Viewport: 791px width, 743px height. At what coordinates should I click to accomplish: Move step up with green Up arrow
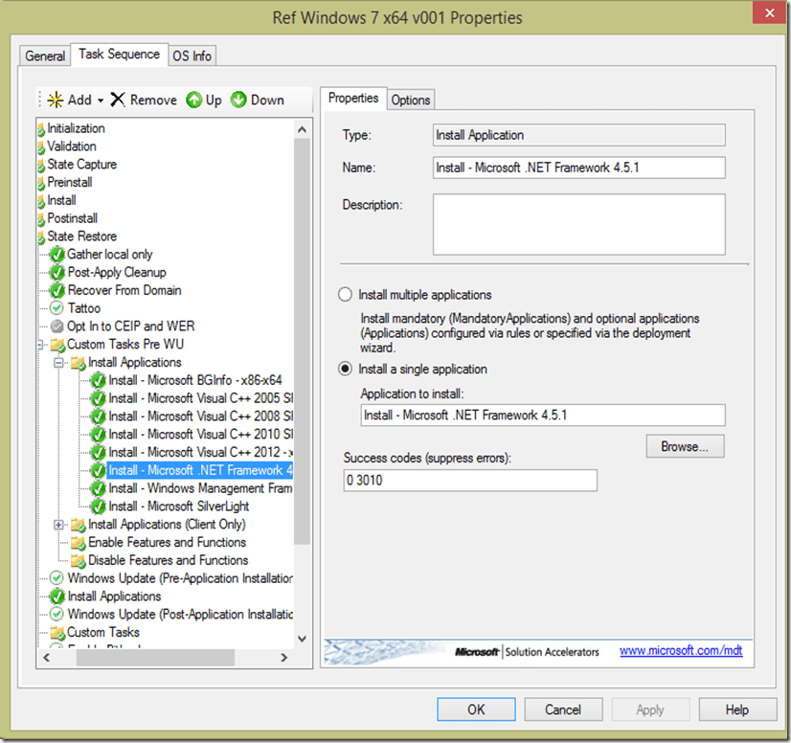click(x=193, y=100)
